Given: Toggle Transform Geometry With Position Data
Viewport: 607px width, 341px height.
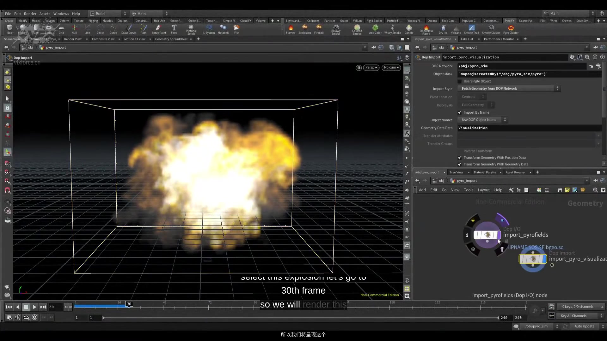Looking at the screenshot, I should [x=459, y=158].
